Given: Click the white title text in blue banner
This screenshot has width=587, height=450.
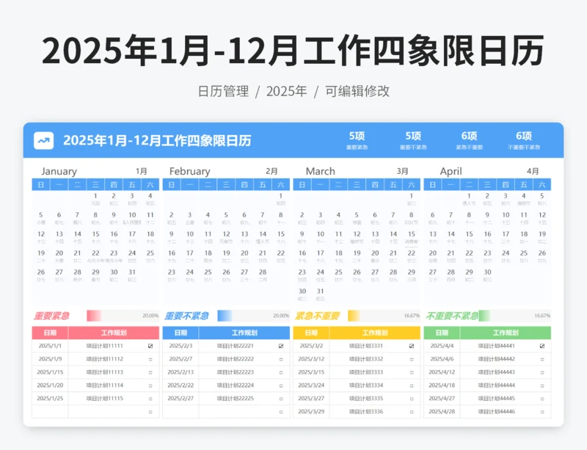Looking at the screenshot, I should pyautogui.click(x=157, y=140).
